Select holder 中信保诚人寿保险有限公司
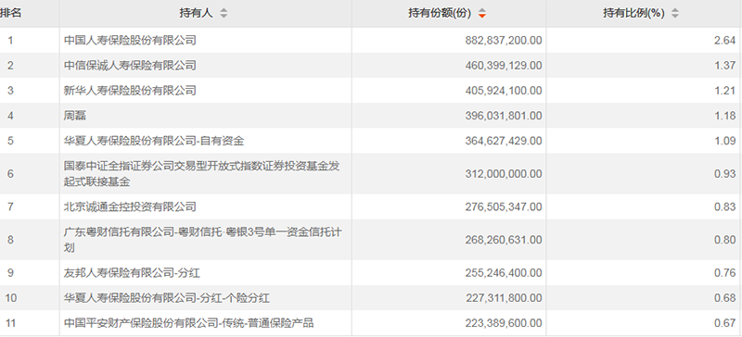The image size is (742, 337). pyautogui.click(x=130, y=65)
